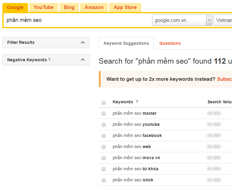Click help icon beside Negative Keywords

49,60
